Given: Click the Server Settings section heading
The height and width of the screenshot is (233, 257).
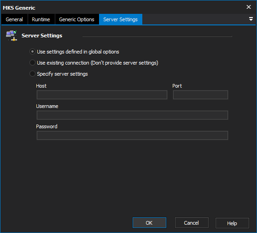Looking at the screenshot, I should (42, 36).
